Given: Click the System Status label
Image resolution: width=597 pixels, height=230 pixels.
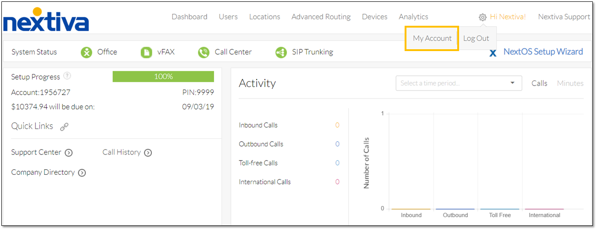Looking at the screenshot, I should coord(34,52).
